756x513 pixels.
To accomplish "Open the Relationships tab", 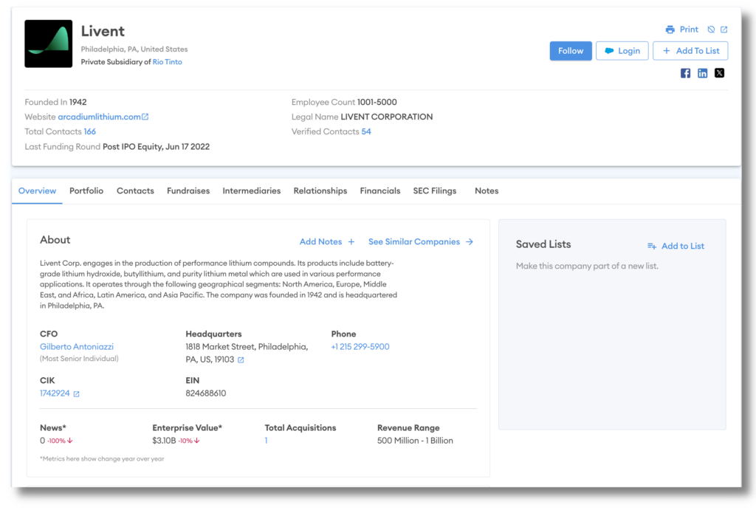I will [x=320, y=191].
